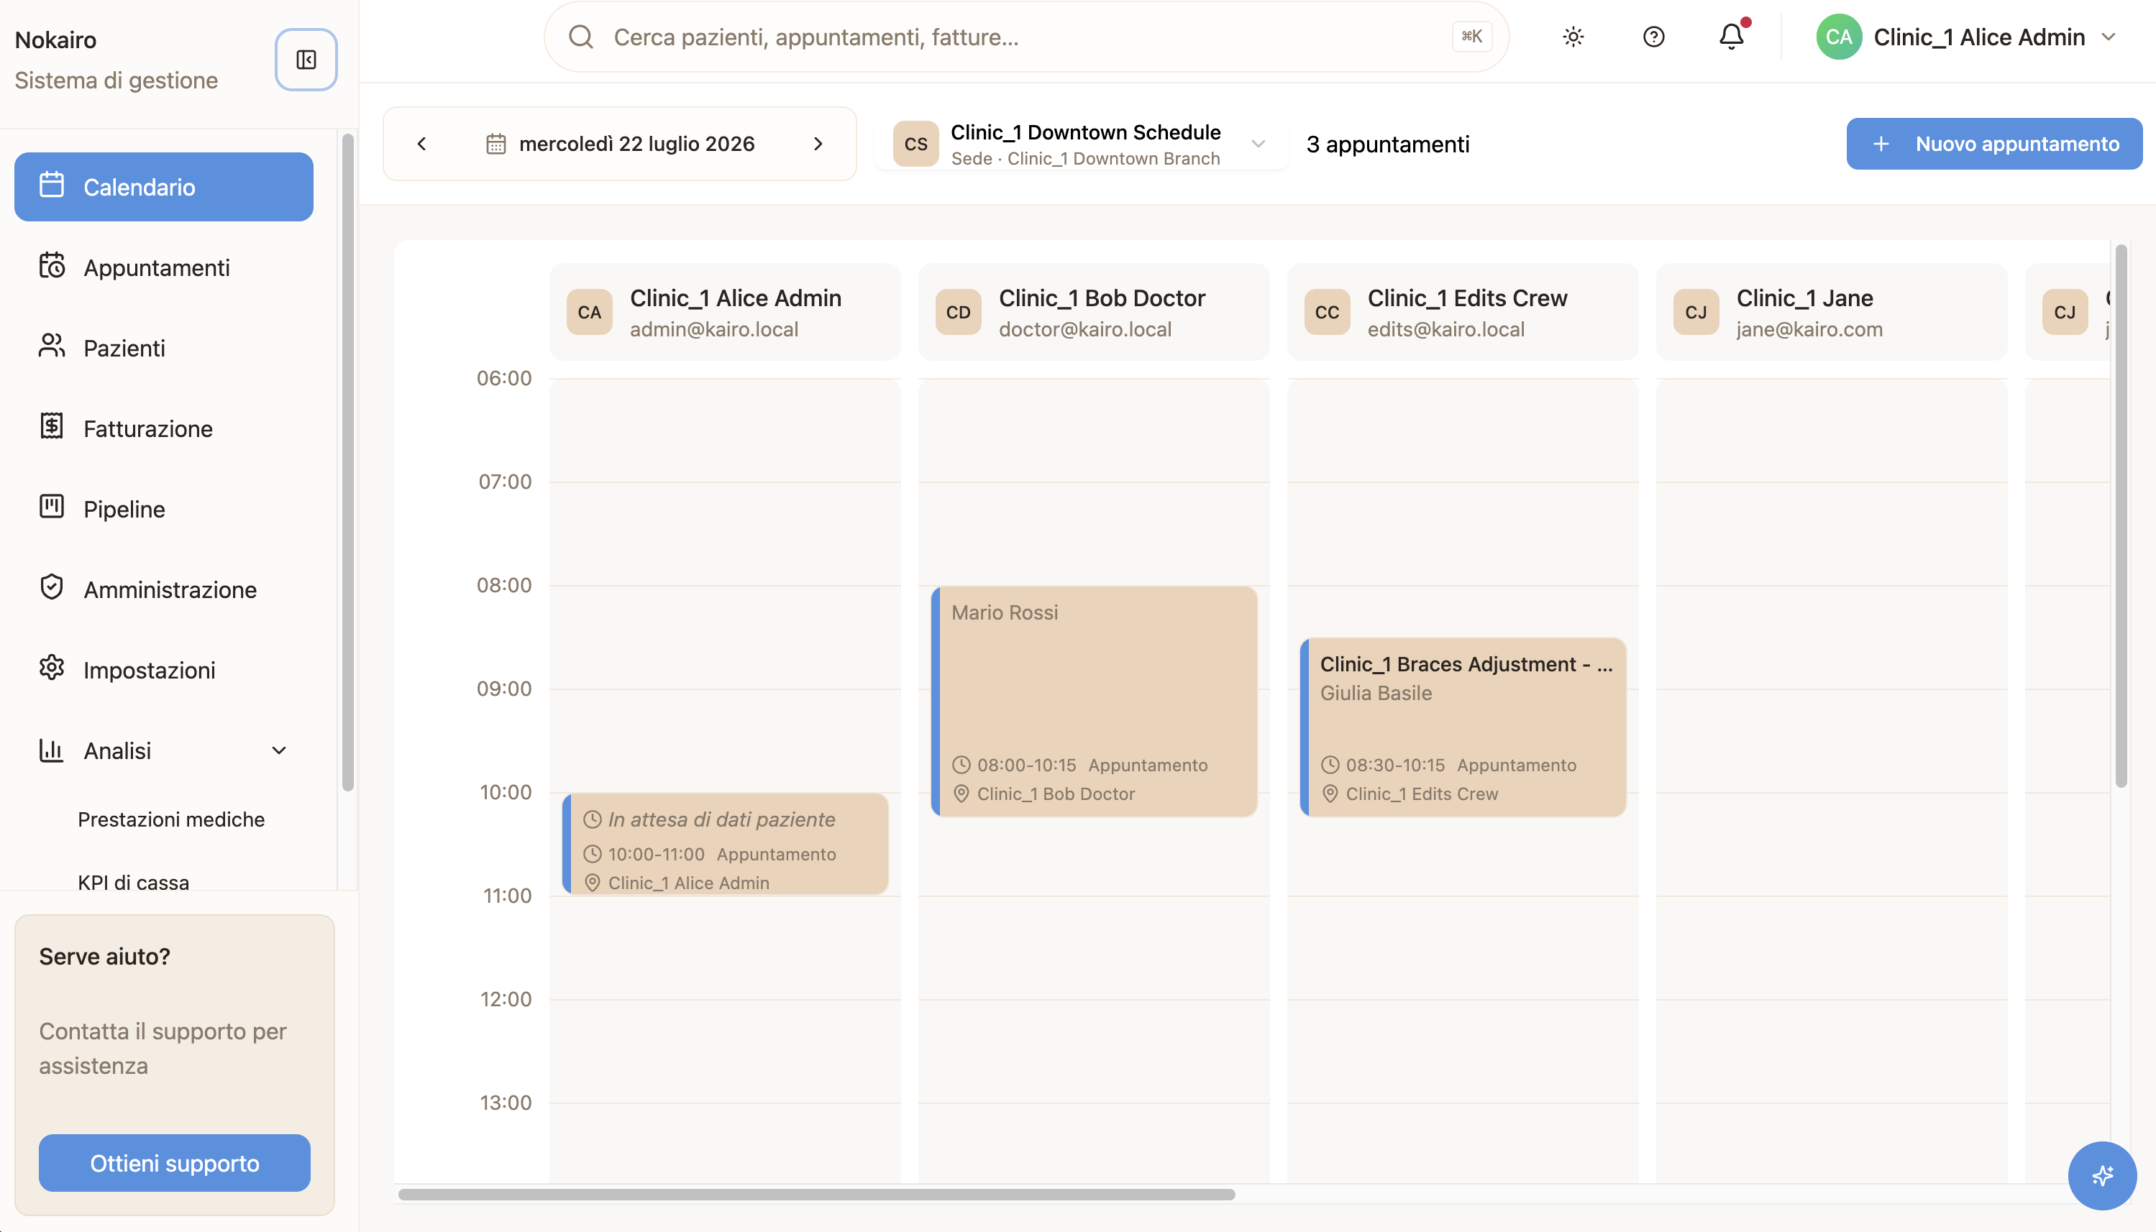Click the Pipeline board icon

point(52,507)
